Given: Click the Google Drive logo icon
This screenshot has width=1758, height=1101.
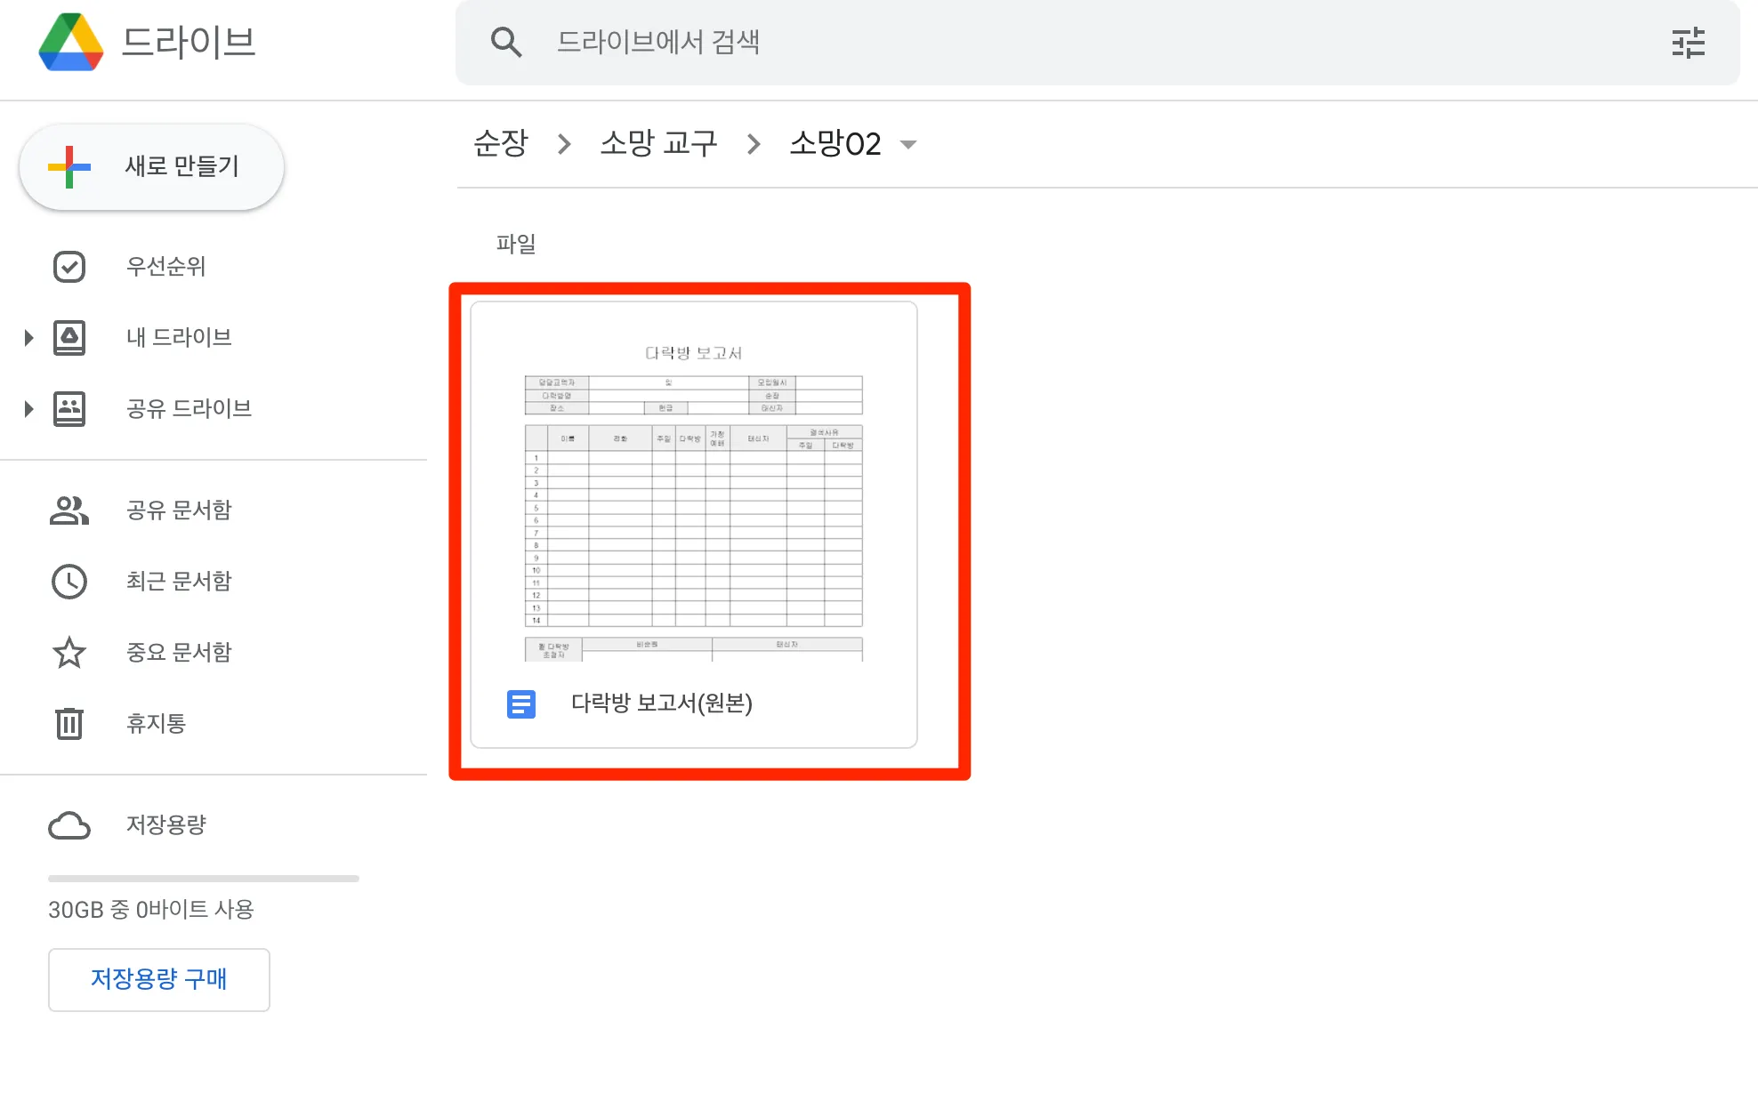Looking at the screenshot, I should pos(71,42).
